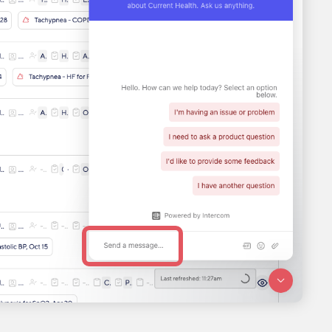
Task: Click the 'about Current Health' header text
Action: point(191,5)
